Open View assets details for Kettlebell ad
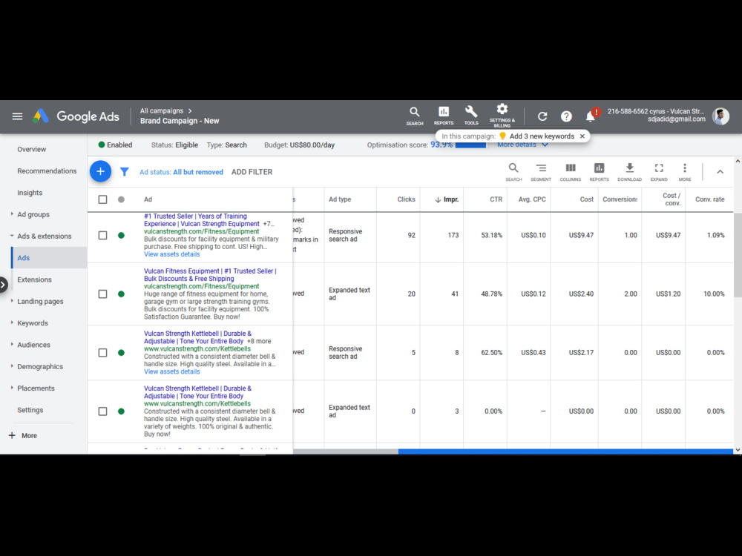The height and width of the screenshot is (556, 742). pyautogui.click(x=172, y=371)
